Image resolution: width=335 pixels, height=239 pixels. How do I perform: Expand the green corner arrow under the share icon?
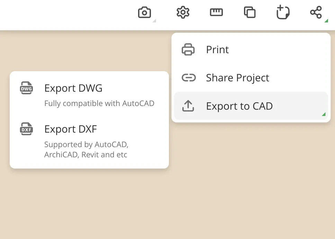click(326, 21)
